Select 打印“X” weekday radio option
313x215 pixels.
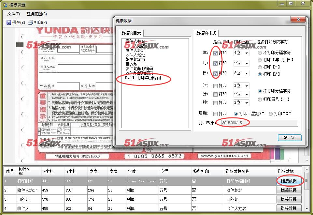(x=270, y=114)
